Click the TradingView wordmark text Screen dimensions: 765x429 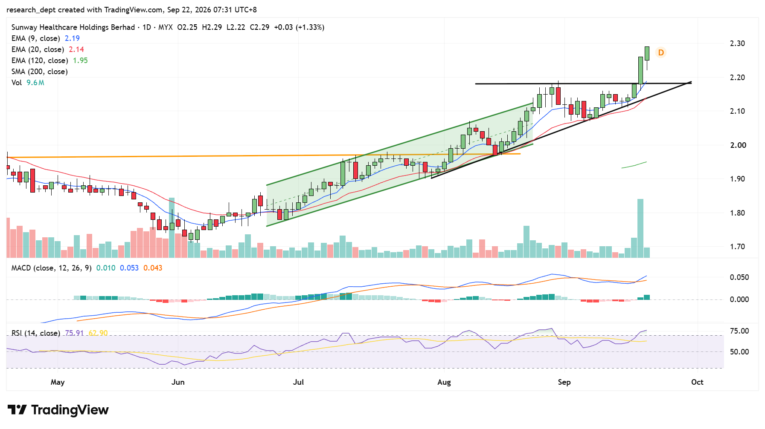70,410
